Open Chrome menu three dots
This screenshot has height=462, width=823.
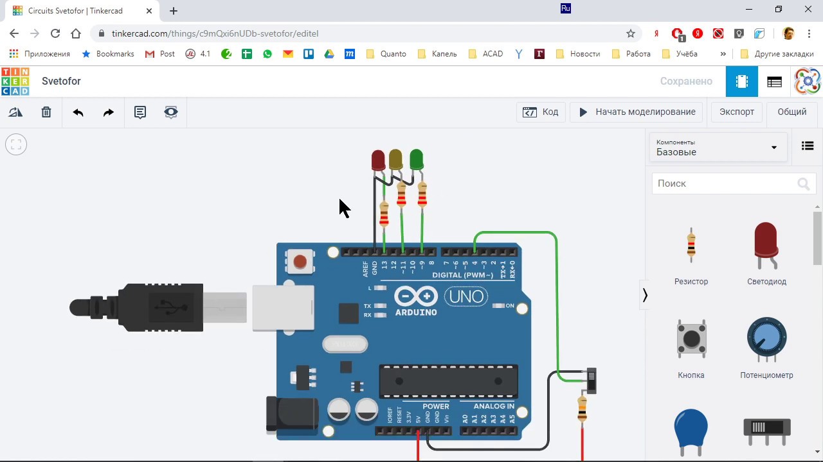click(809, 33)
